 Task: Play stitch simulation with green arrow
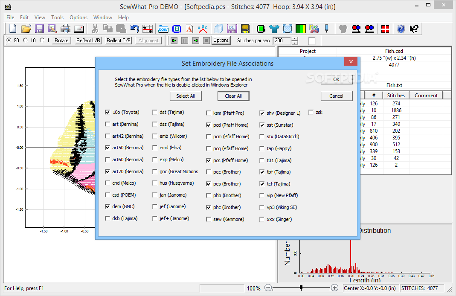point(174,41)
